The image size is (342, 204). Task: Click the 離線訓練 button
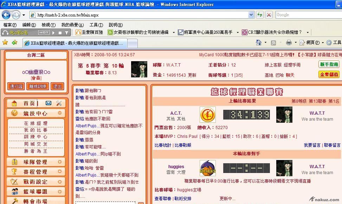tap(38, 87)
